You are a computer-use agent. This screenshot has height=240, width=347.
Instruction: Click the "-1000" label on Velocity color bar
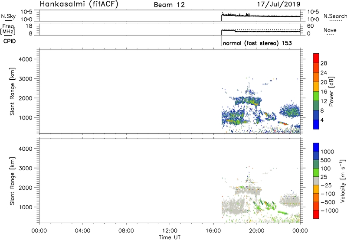[x=329, y=211]
